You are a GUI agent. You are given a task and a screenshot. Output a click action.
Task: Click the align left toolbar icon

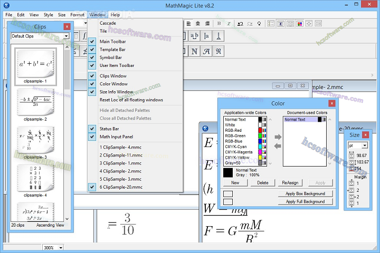[x=188, y=24]
